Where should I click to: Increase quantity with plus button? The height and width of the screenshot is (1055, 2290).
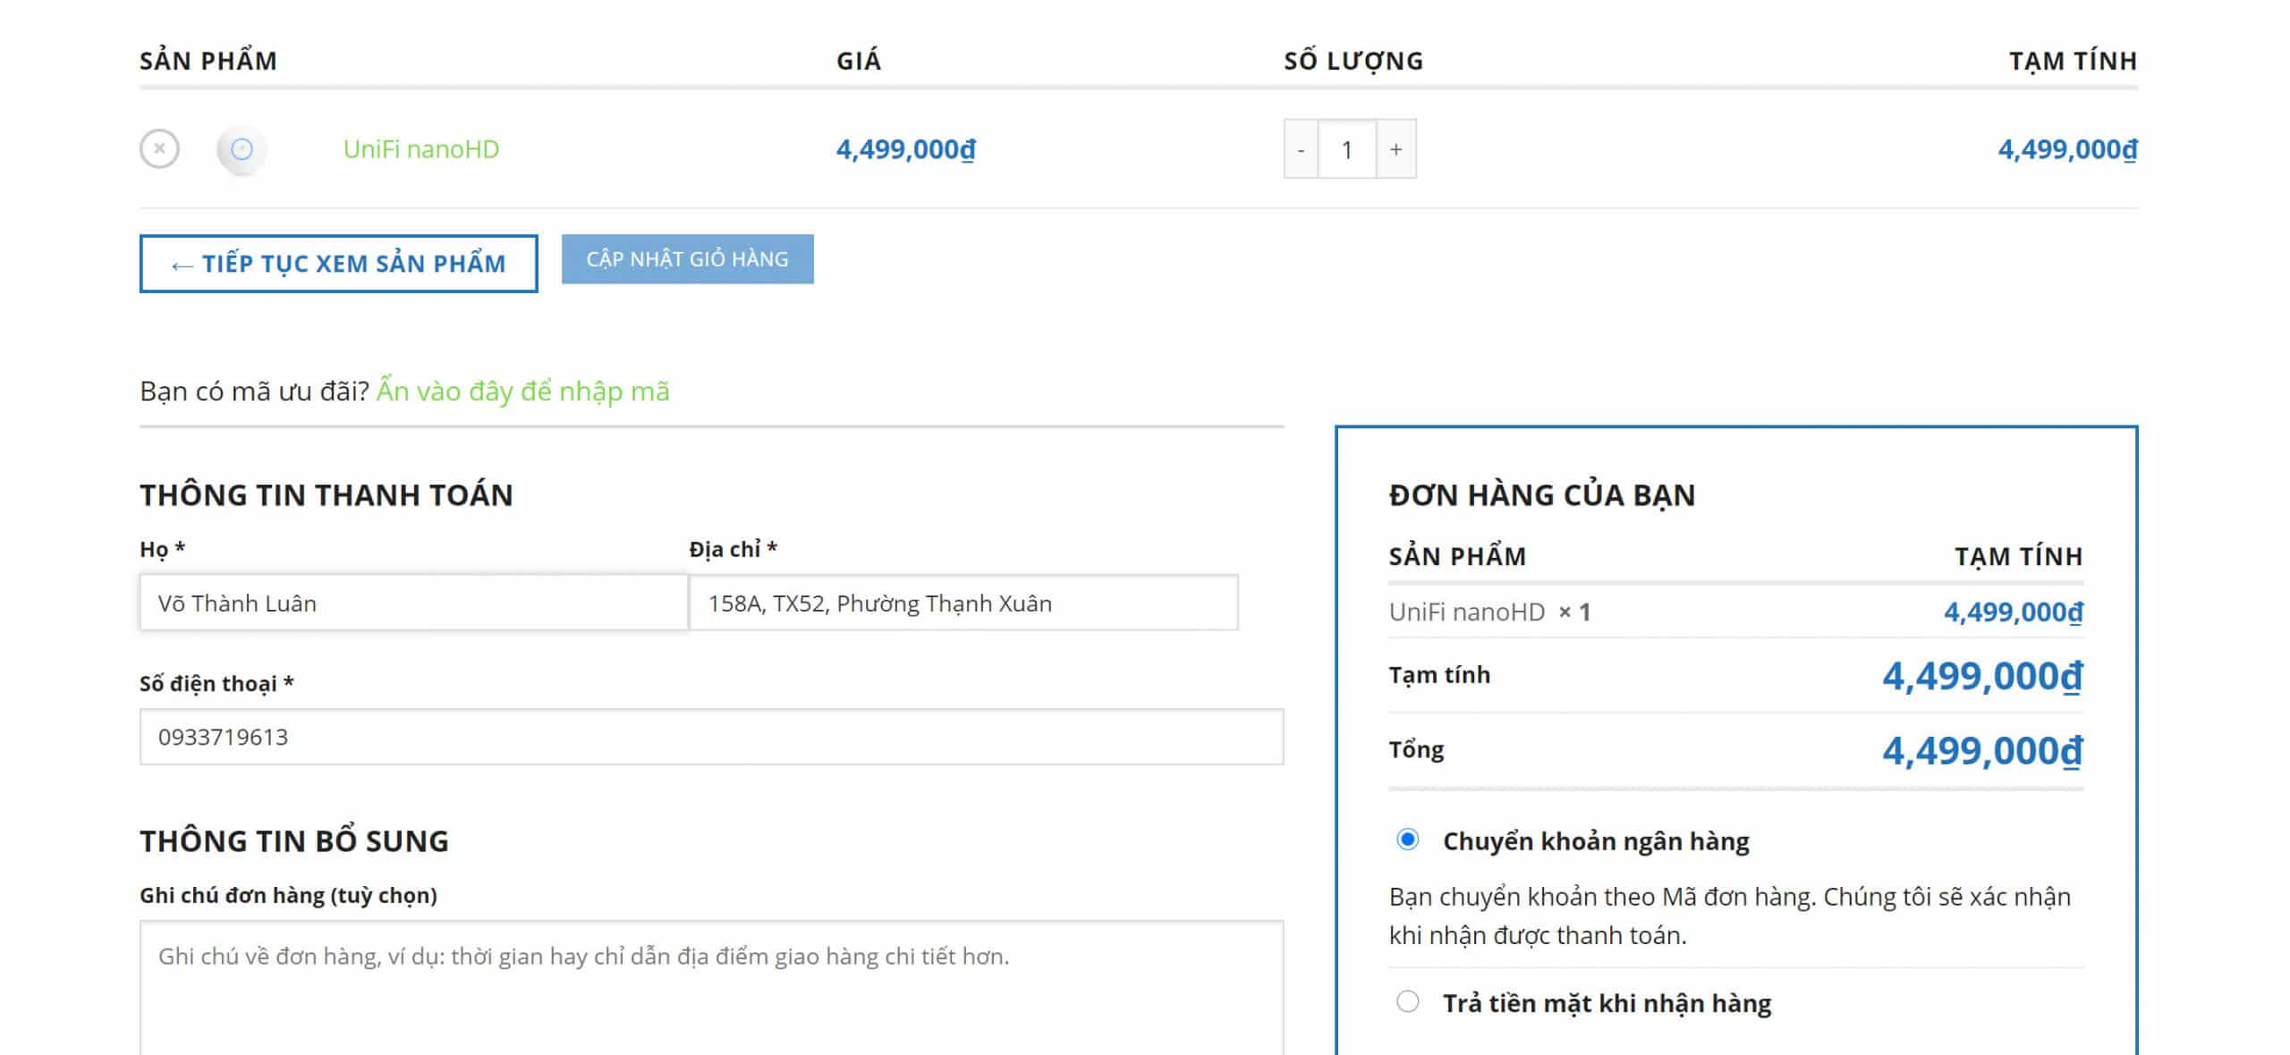1395,149
